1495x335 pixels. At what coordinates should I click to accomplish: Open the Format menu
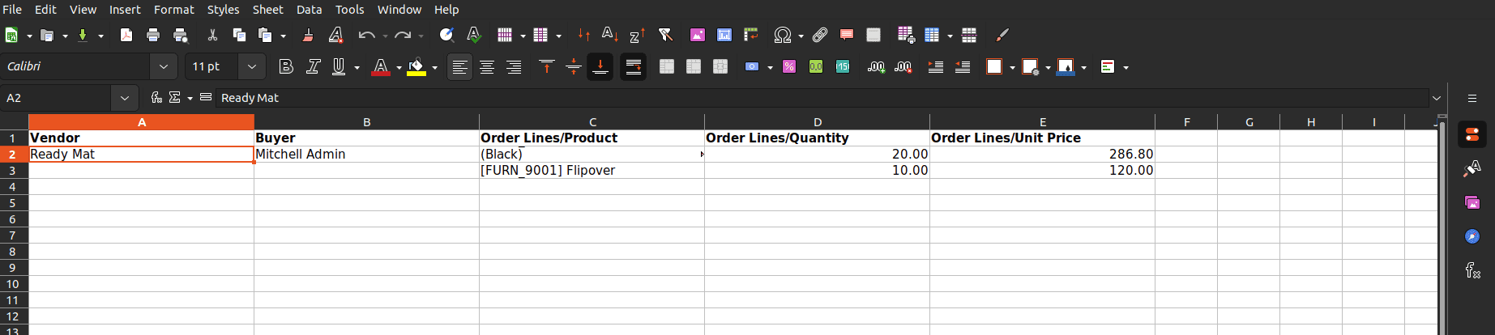(174, 9)
